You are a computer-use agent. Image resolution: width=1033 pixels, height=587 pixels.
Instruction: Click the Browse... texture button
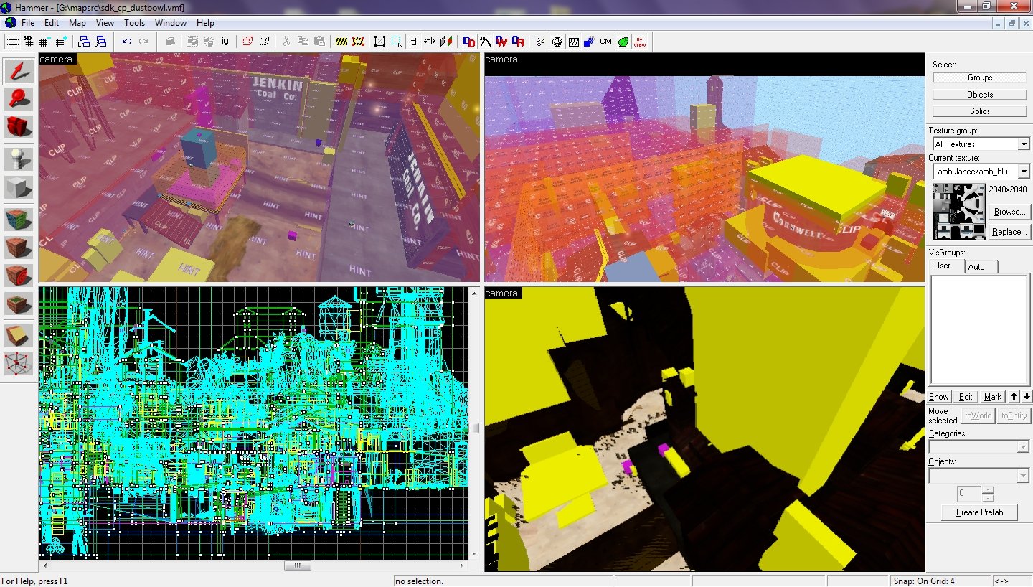[x=1009, y=212]
